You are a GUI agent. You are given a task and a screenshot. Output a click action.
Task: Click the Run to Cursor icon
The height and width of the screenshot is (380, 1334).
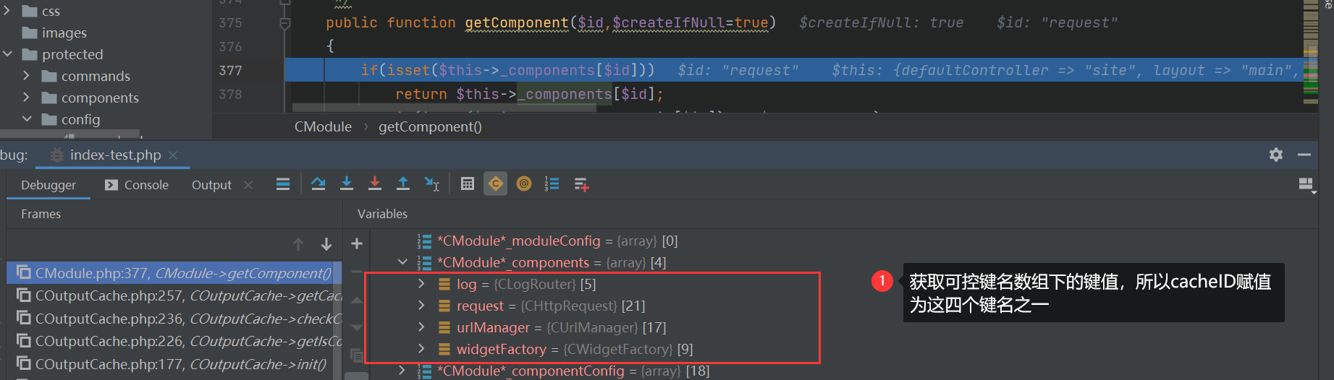(x=432, y=184)
